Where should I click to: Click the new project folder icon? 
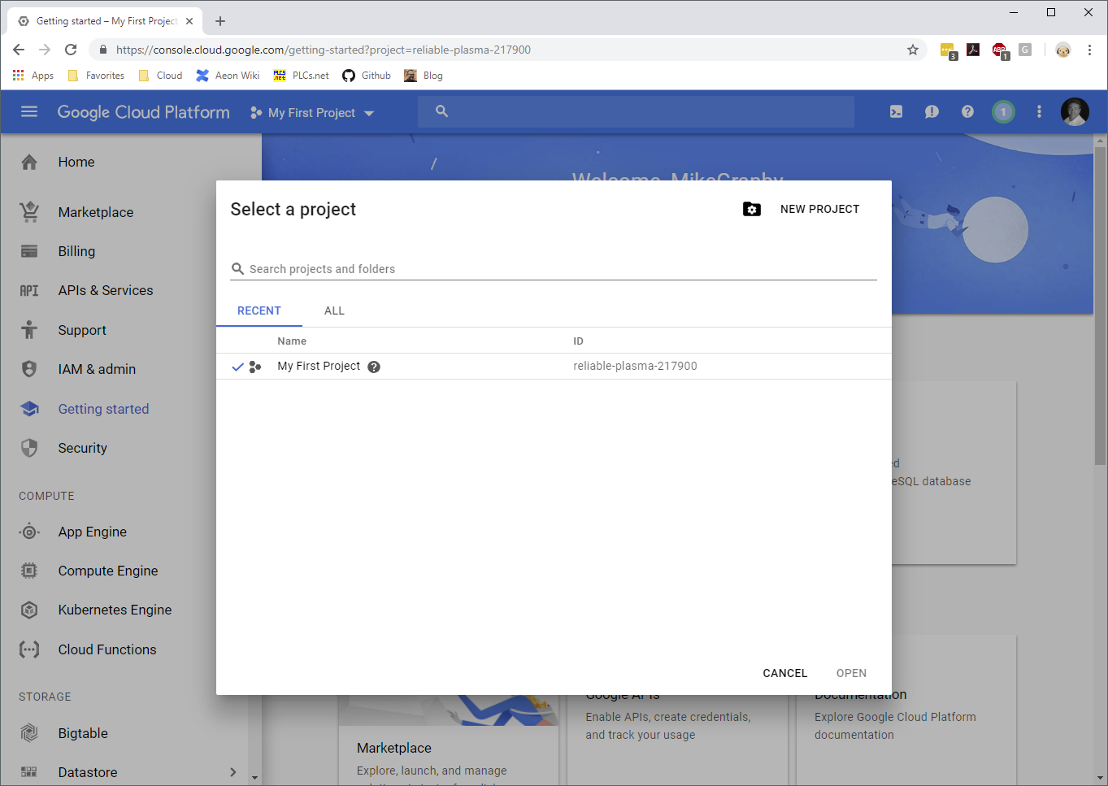point(752,209)
